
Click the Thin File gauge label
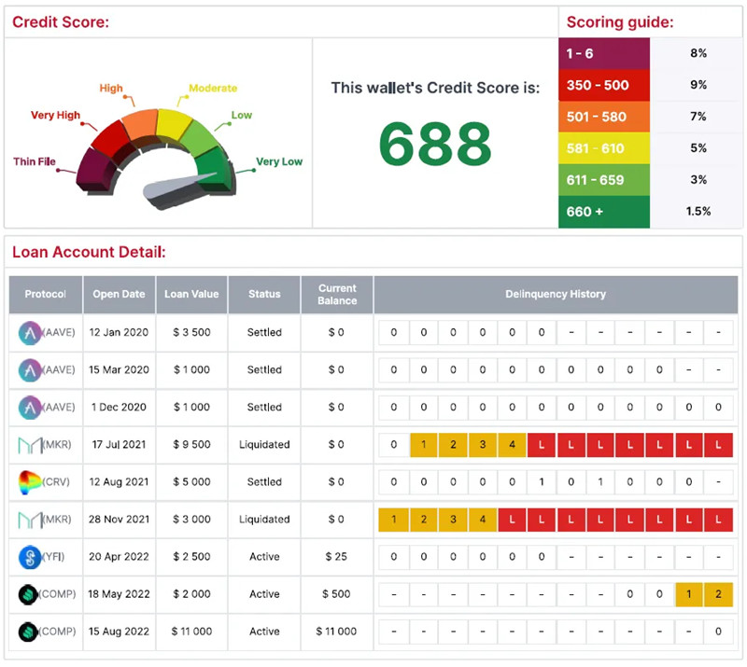coord(35,162)
